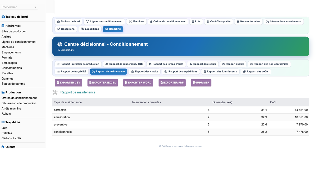This screenshot has width=316, height=195.
Task: Open Rapport des rebuts
Action: pyautogui.click(x=203, y=64)
